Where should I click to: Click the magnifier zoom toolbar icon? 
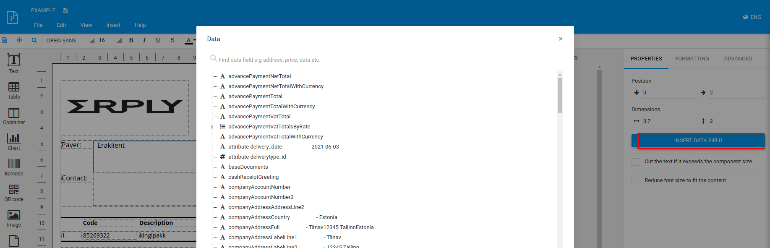[x=34, y=40]
